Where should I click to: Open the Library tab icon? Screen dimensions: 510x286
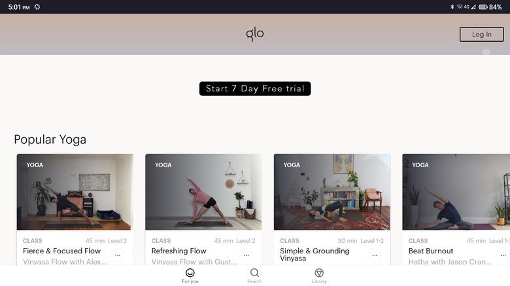pos(319,273)
